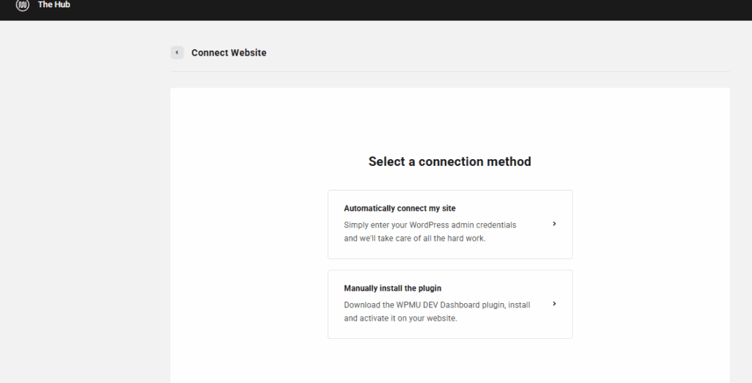The width and height of the screenshot is (752, 383).
Task: Expand the Automatically connect my site chevron
Action: [x=554, y=224]
